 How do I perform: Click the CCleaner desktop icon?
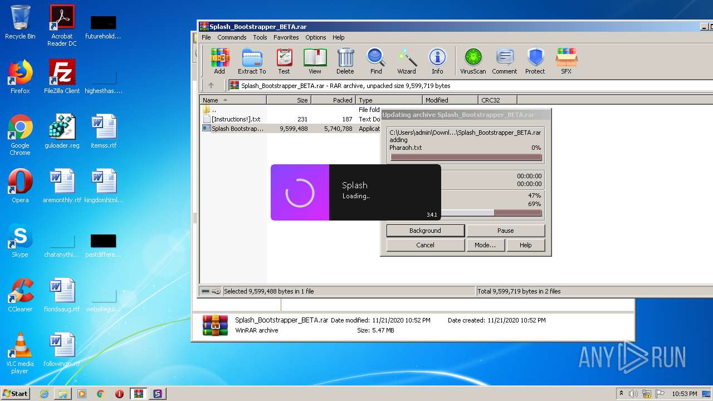(20, 295)
